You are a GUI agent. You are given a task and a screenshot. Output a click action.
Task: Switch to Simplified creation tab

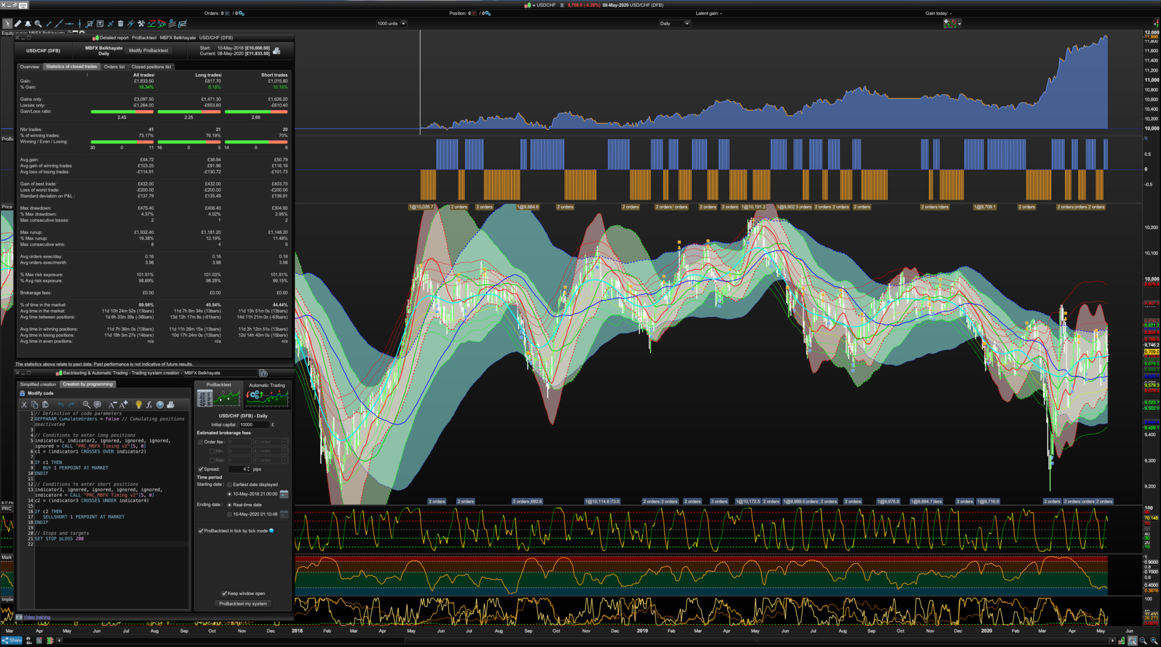pyautogui.click(x=38, y=384)
